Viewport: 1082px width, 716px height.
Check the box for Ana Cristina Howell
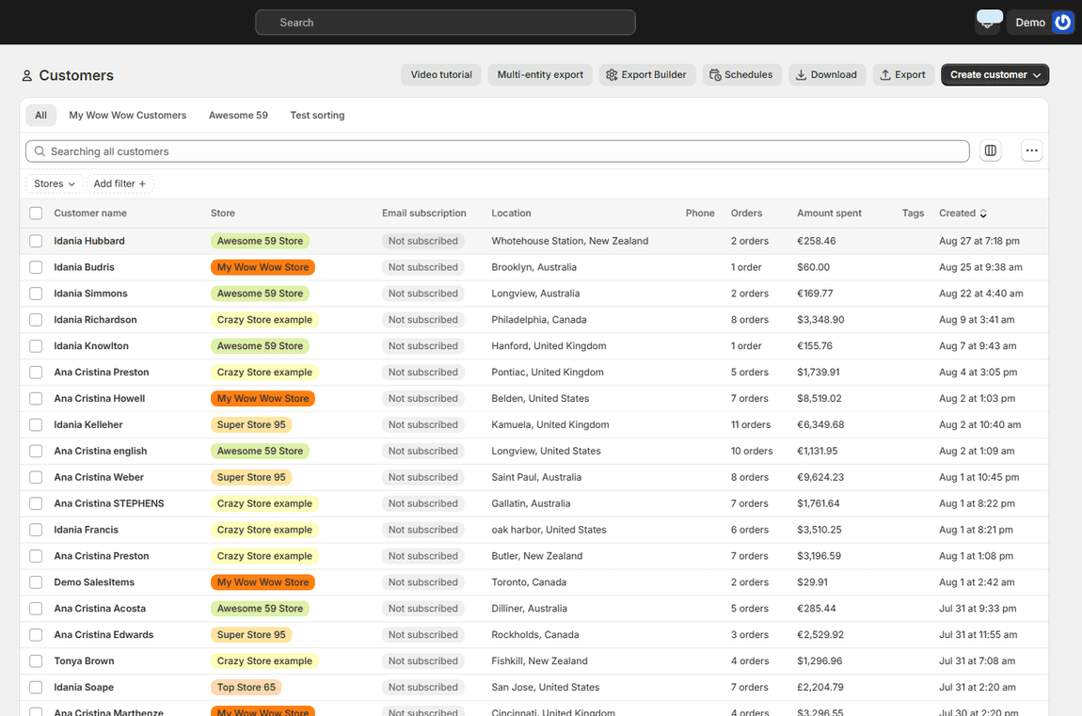tap(36, 398)
